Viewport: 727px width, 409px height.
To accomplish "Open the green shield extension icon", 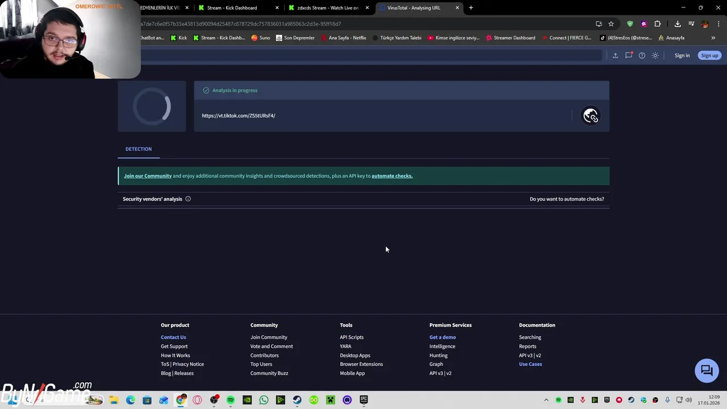I will [630, 24].
